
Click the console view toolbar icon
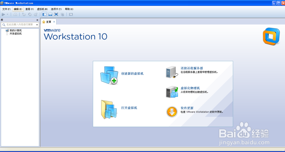[71, 14]
